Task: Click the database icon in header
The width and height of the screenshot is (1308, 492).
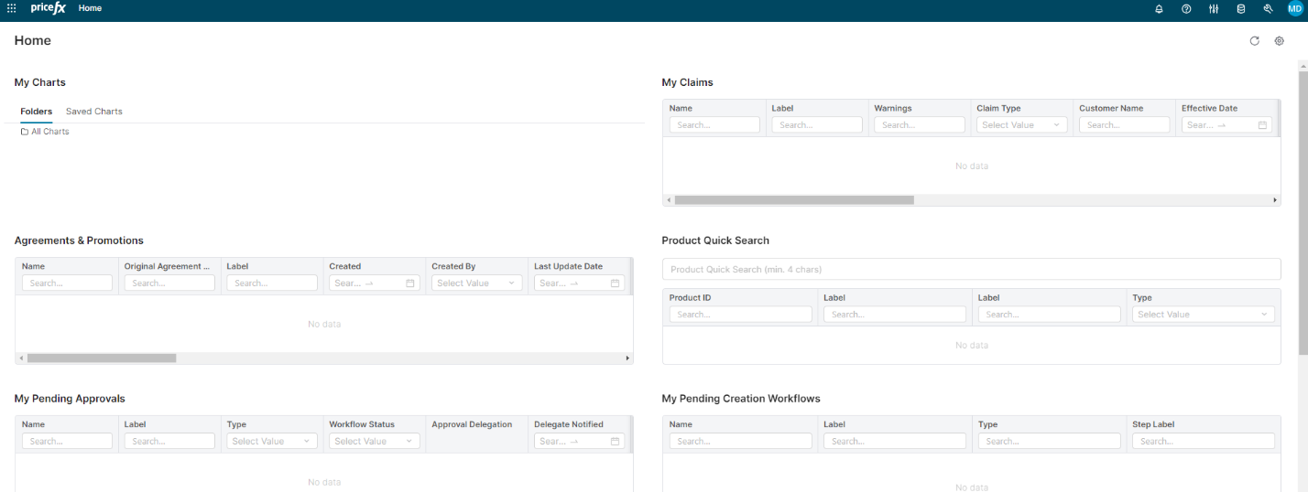Action: (x=1241, y=9)
